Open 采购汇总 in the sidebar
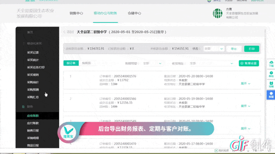This screenshot has width=275, height=154. point(33,97)
